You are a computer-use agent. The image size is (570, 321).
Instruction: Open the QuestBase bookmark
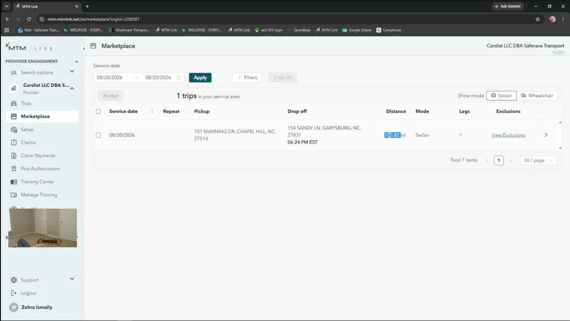tap(299, 30)
